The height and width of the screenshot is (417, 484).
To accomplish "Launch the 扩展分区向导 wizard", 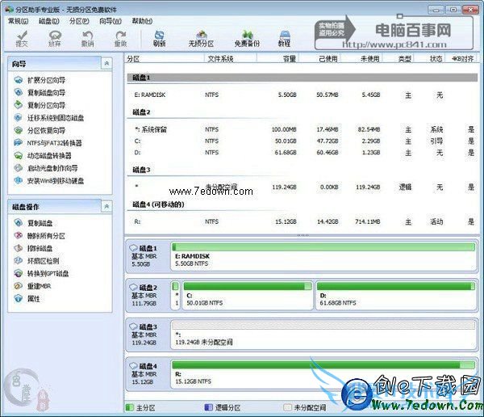I will (x=40, y=81).
